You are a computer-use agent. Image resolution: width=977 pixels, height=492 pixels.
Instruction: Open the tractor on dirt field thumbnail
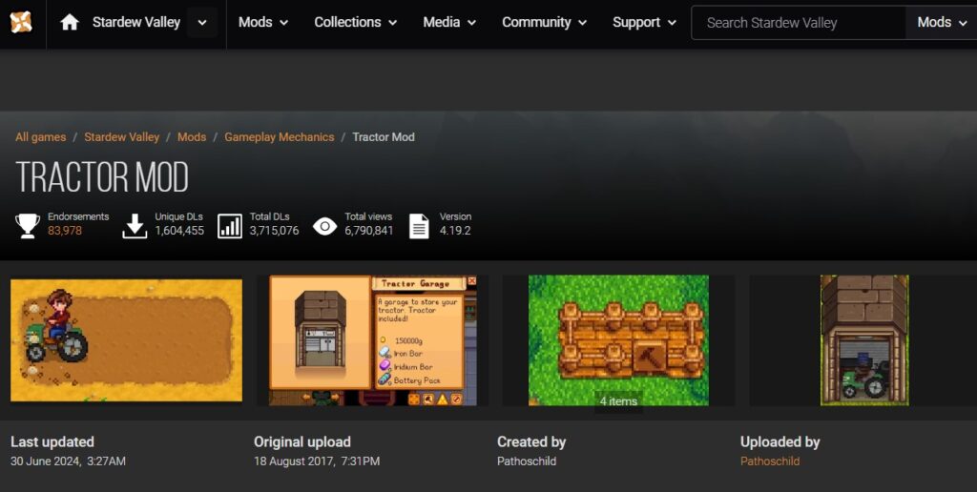click(127, 340)
